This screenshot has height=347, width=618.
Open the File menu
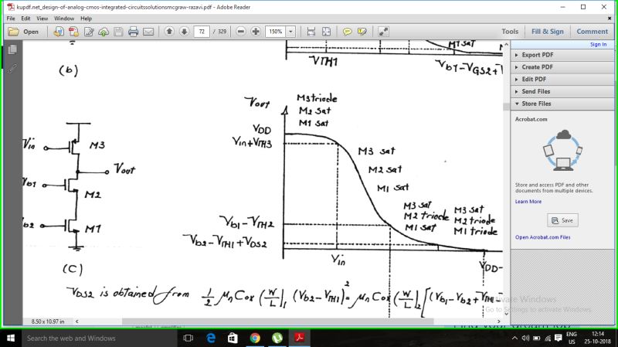(11, 19)
